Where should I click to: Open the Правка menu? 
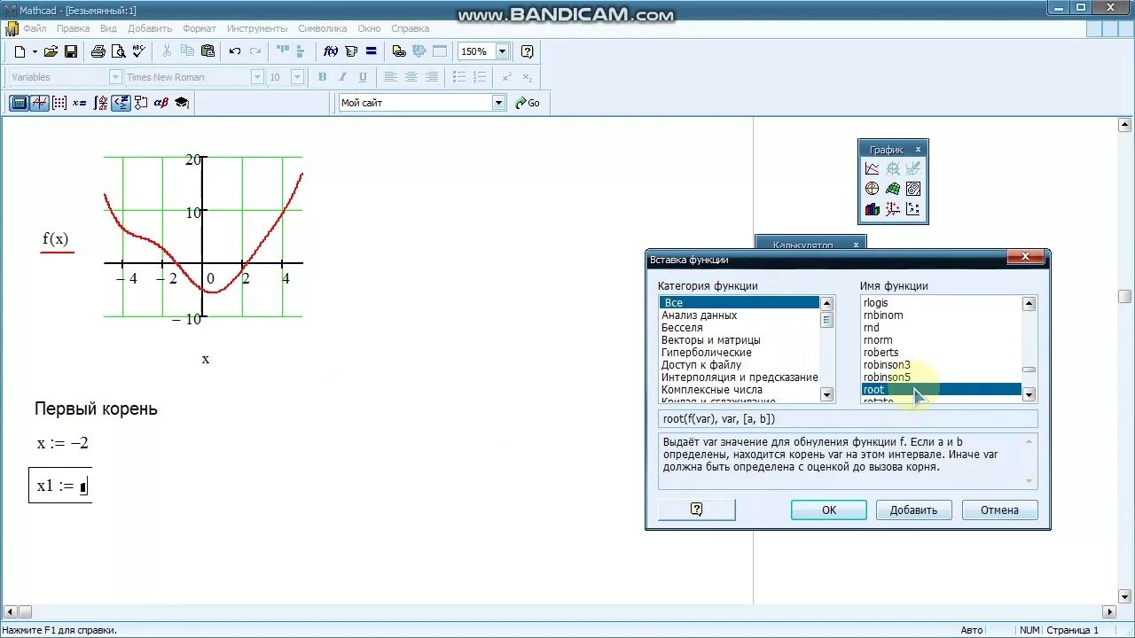pyautogui.click(x=74, y=28)
